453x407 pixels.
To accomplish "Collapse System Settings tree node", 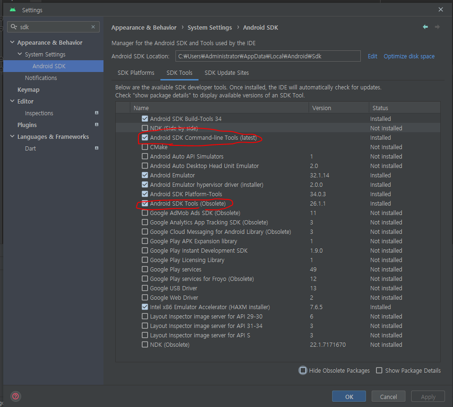I will pyautogui.click(x=20, y=54).
